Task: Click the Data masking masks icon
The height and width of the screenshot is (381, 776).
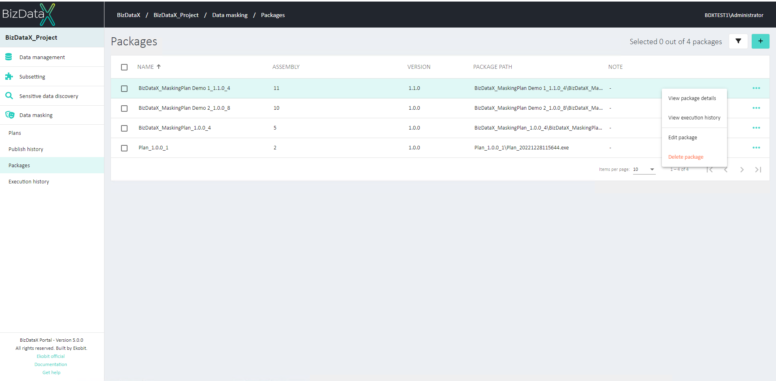Action: 10,115
